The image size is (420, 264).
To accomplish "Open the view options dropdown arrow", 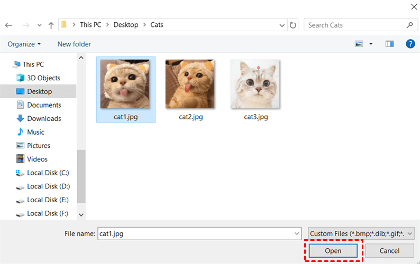I will pyautogui.click(x=371, y=44).
